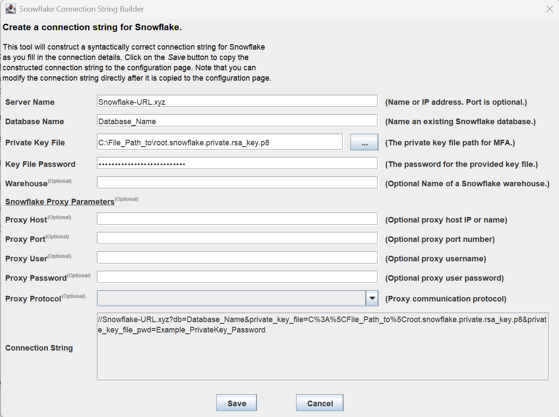Click the 'Warehouse' label

pos(26,184)
